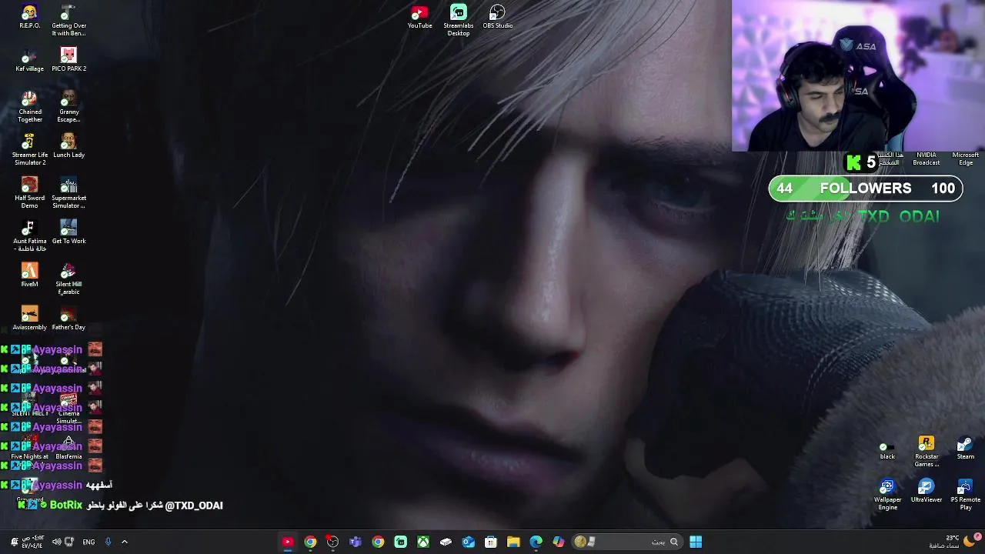Open File Explorer from the taskbar
The height and width of the screenshot is (554, 985).
coord(513,542)
